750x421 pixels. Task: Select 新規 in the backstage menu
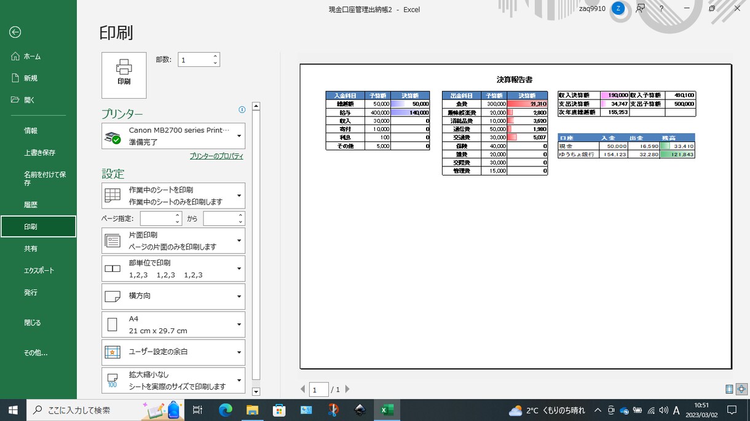click(38, 78)
